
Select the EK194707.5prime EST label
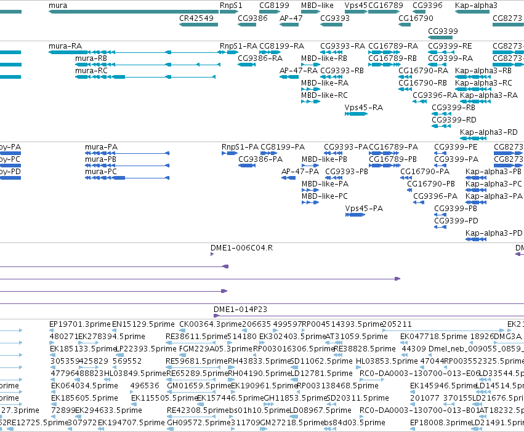131,423
